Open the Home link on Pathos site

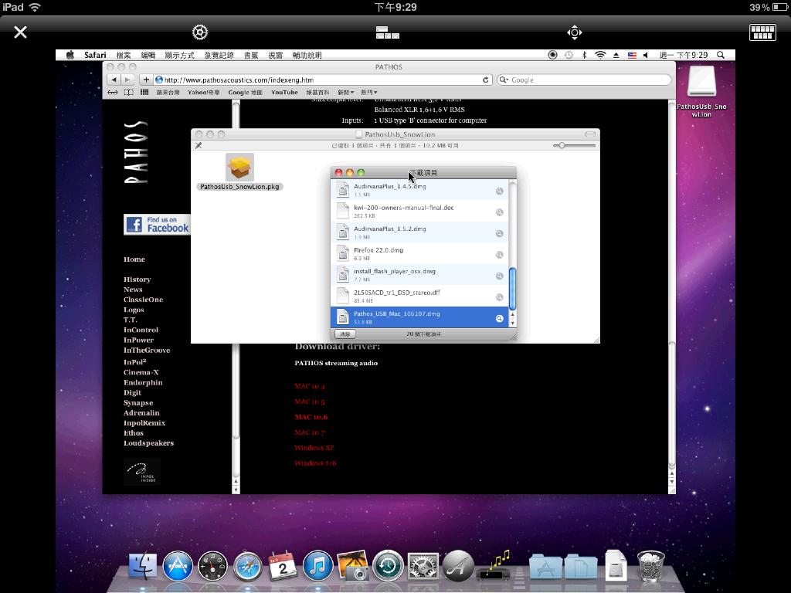point(134,259)
